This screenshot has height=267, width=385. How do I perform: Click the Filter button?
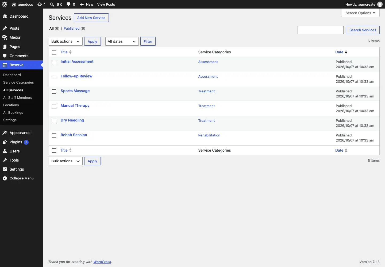click(148, 41)
